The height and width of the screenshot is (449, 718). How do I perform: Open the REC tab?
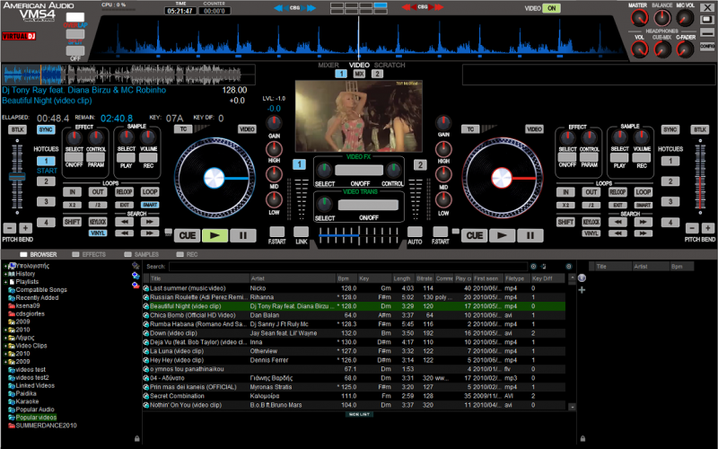(x=188, y=254)
